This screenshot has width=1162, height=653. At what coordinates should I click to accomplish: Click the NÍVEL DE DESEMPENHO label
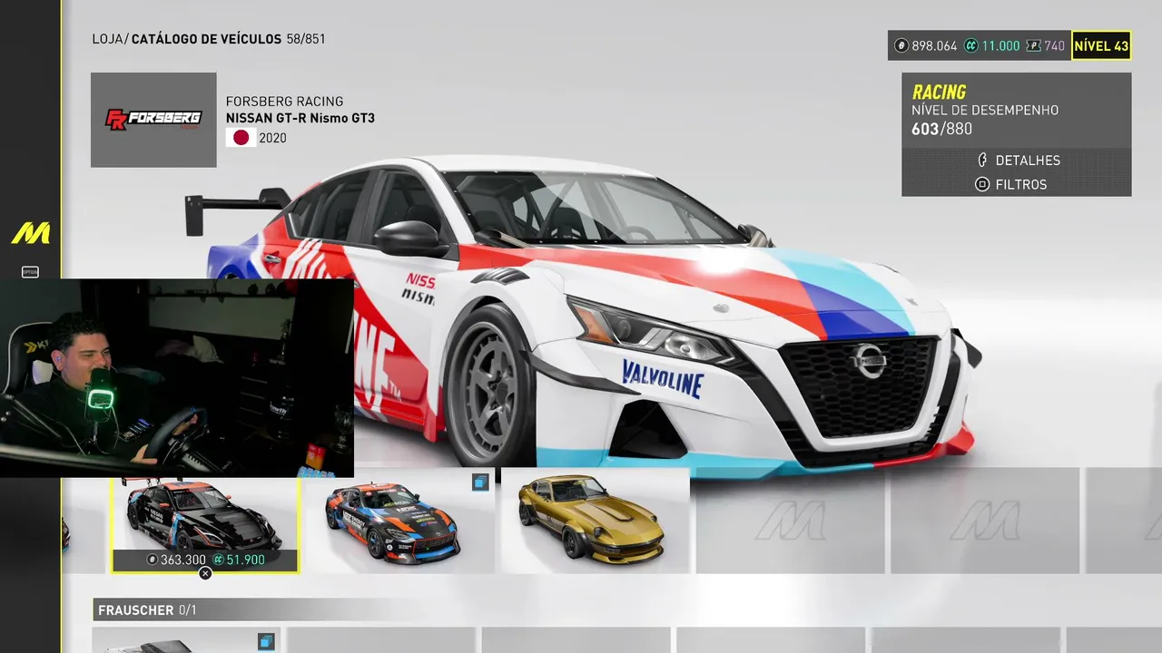click(x=985, y=111)
